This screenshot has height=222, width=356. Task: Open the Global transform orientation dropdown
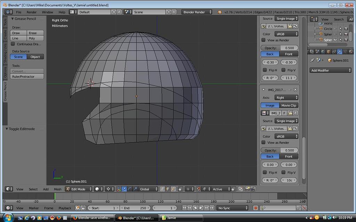pyautogui.click(x=148, y=189)
